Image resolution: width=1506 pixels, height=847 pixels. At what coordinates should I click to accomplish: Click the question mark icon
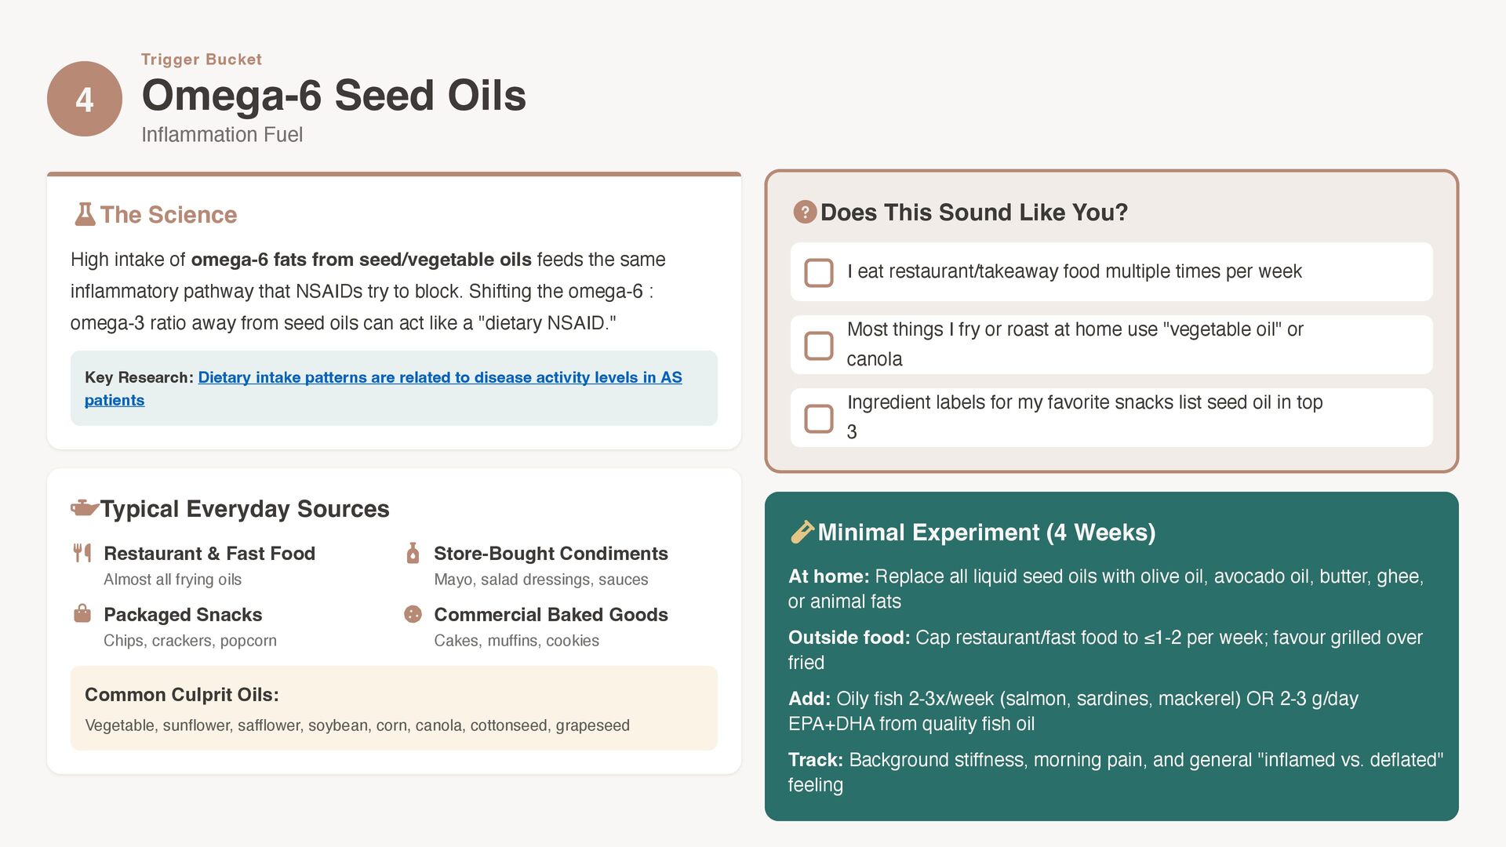click(x=805, y=213)
